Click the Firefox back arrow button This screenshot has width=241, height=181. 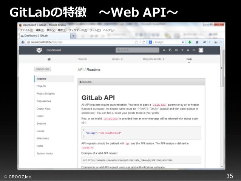point(23,42)
